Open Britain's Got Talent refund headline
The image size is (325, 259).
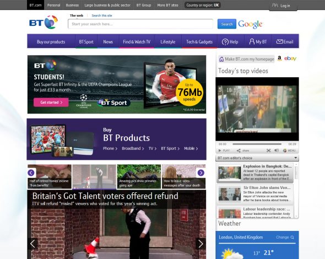click(105, 196)
